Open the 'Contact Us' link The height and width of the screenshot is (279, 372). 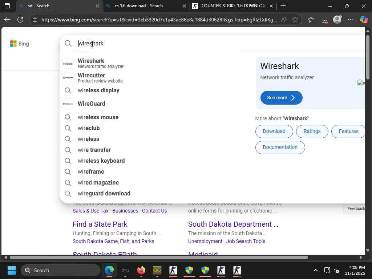click(154, 211)
